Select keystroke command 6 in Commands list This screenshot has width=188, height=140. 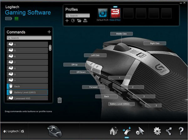(x=27, y=56)
